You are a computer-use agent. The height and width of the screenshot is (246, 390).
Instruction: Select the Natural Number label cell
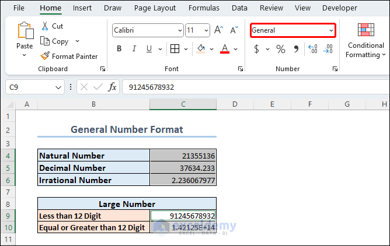click(93, 156)
